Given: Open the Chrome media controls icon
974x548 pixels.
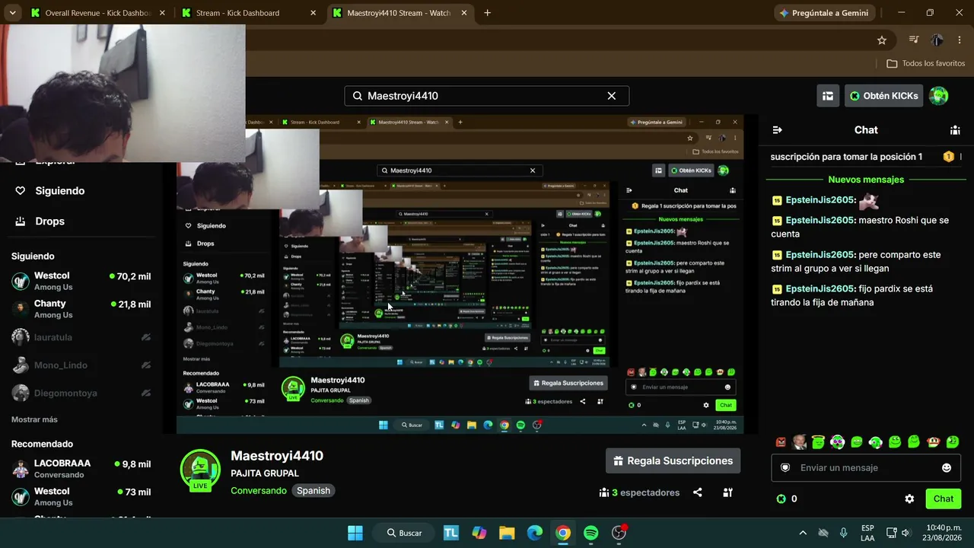Looking at the screenshot, I should pos(914,40).
